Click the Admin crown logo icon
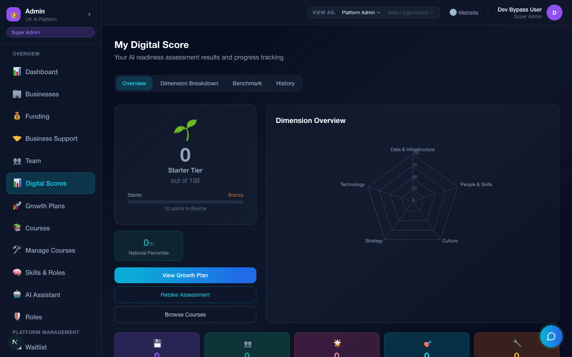The width and height of the screenshot is (572, 357). click(14, 14)
